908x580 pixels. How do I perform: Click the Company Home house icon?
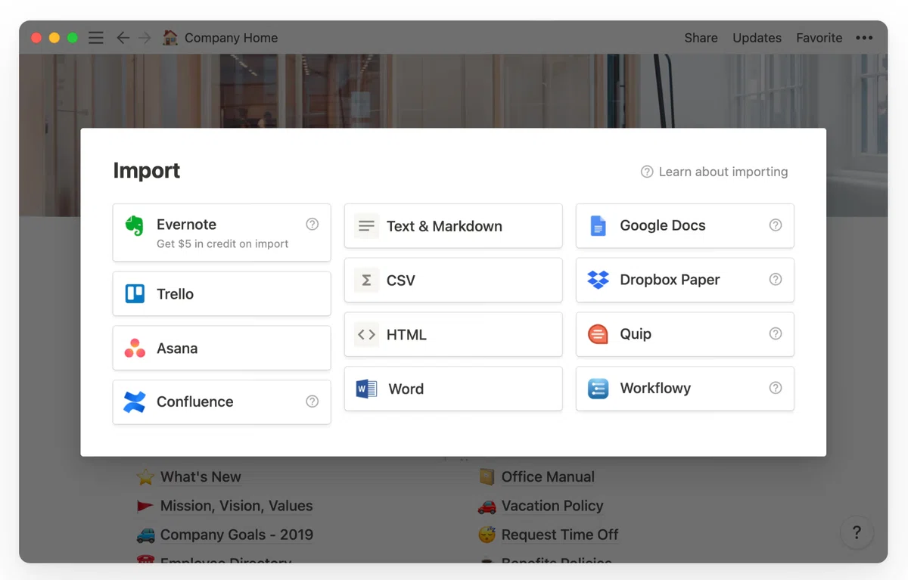[170, 37]
